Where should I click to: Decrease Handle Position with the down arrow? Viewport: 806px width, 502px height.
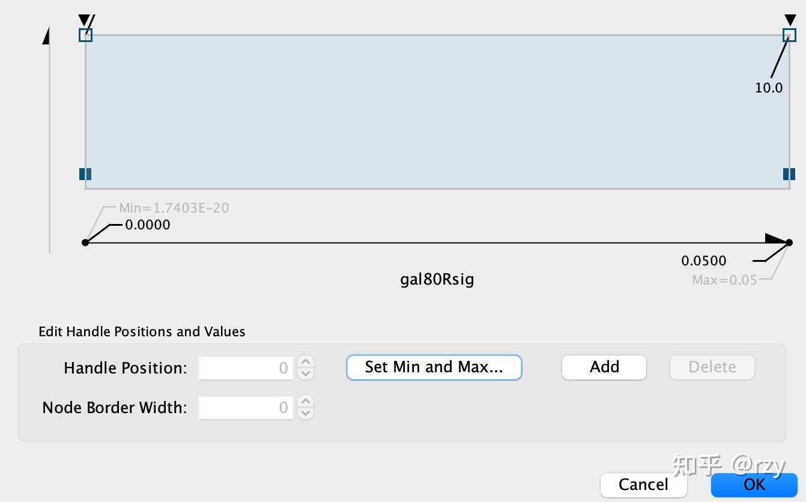point(306,373)
